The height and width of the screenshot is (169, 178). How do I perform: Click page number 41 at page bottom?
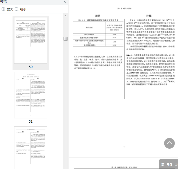tap(124, 147)
